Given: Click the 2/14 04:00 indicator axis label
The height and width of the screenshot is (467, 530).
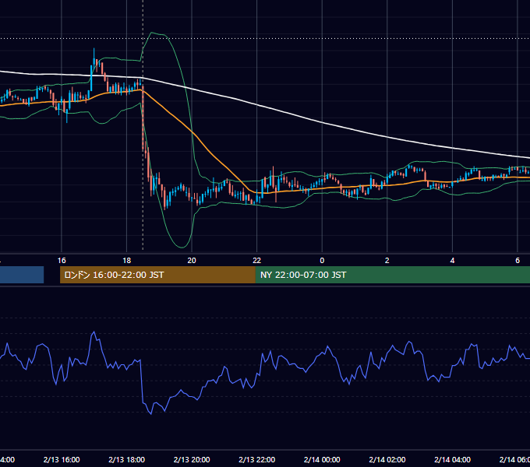Looking at the screenshot, I should 452,459.
